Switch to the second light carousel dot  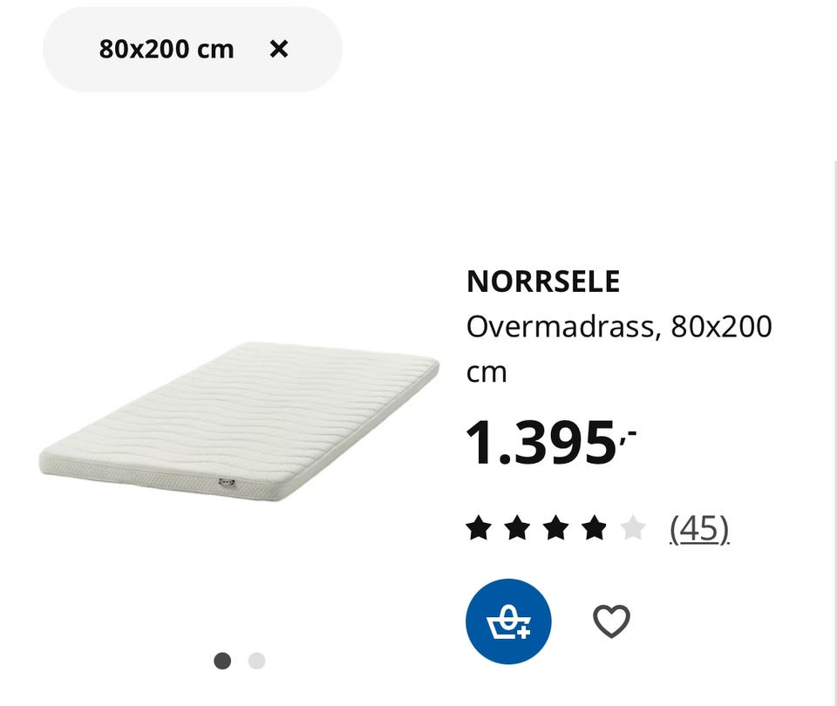tap(256, 661)
